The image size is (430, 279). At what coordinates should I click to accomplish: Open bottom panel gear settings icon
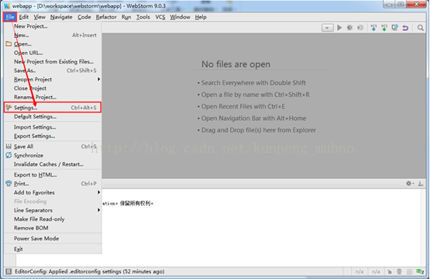pos(410,184)
